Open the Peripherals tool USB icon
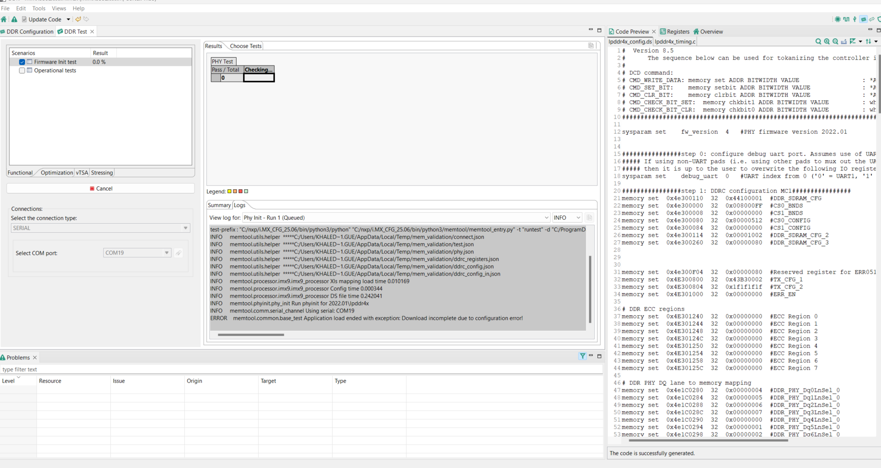Screen dimensions: 881x468 pyautogui.click(x=855, y=19)
